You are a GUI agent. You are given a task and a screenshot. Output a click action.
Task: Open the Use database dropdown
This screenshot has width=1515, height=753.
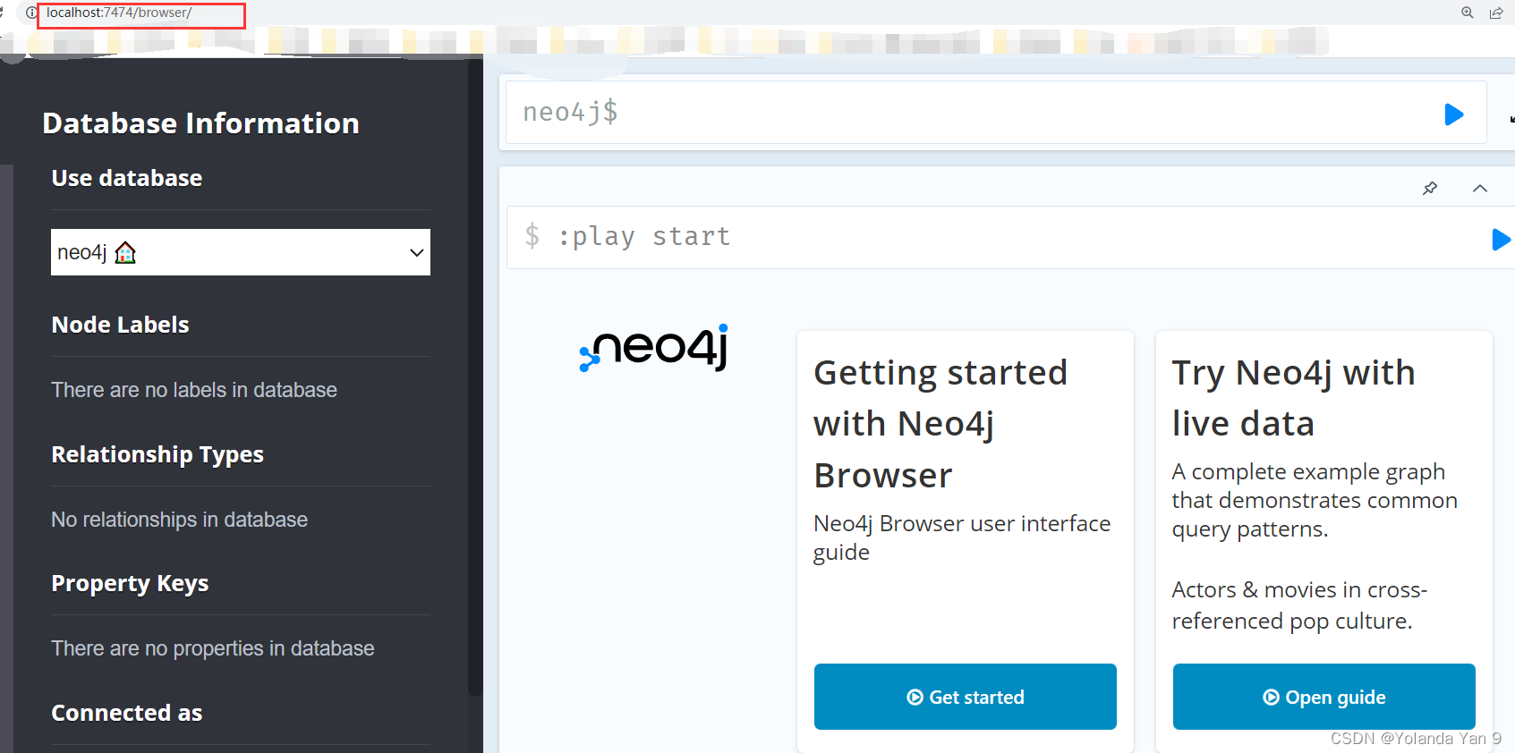pos(241,252)
